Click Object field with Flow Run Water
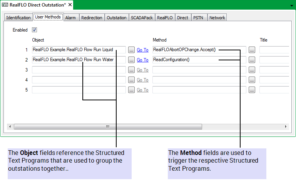 [x=79, y=60]
